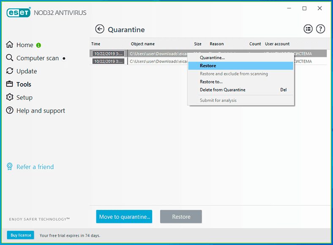Select the first highlighted quarantine row path
The width and height of the screenshot is (333, 245).
(158, 54)
